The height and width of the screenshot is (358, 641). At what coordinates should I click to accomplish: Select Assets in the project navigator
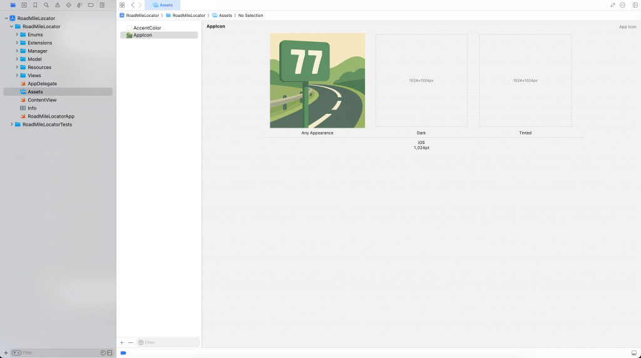point(58,91)
